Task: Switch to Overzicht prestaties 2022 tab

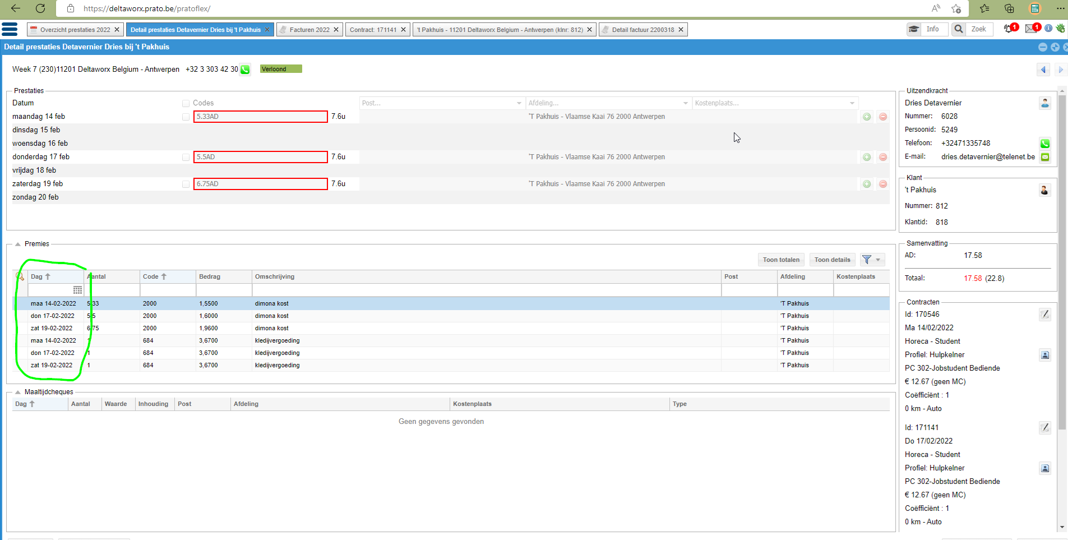Action: [x=75, y=30]
